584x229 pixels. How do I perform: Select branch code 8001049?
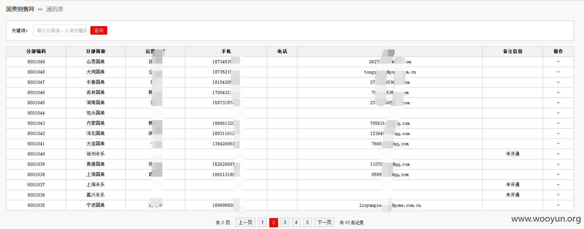pyautogui.click(x=36, y=61)
